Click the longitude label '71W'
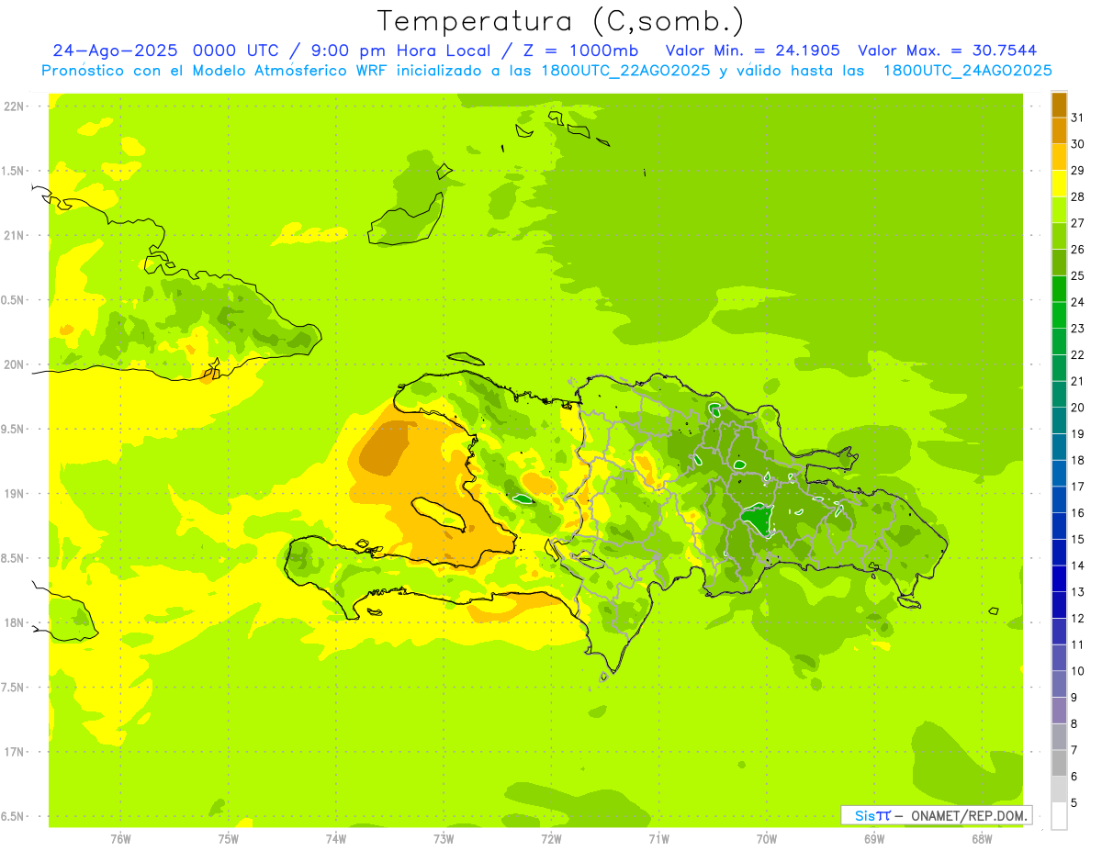The width and height of the screenshot is (1102, 851). [658, 839]
